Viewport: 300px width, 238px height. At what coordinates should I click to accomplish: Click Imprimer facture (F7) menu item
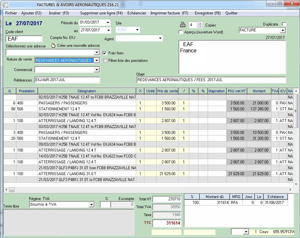click(x=169, y=13)
